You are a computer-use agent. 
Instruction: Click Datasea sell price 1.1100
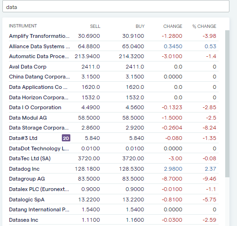tap(91, 220)
